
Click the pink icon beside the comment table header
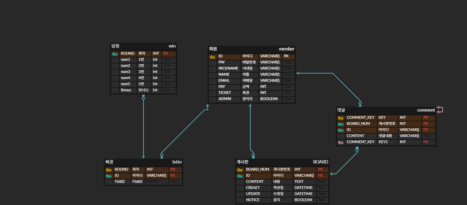440,110
